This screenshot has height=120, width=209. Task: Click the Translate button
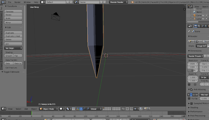pos(13,11)
